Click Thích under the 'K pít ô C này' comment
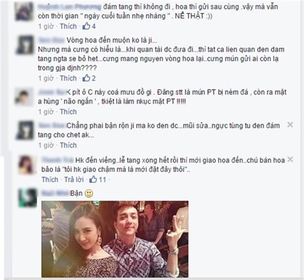 click(68, 112)
